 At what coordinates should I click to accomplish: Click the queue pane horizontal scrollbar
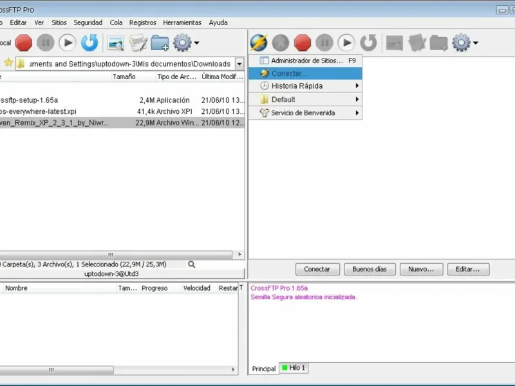pyautogui.click(x=57, y=370)
